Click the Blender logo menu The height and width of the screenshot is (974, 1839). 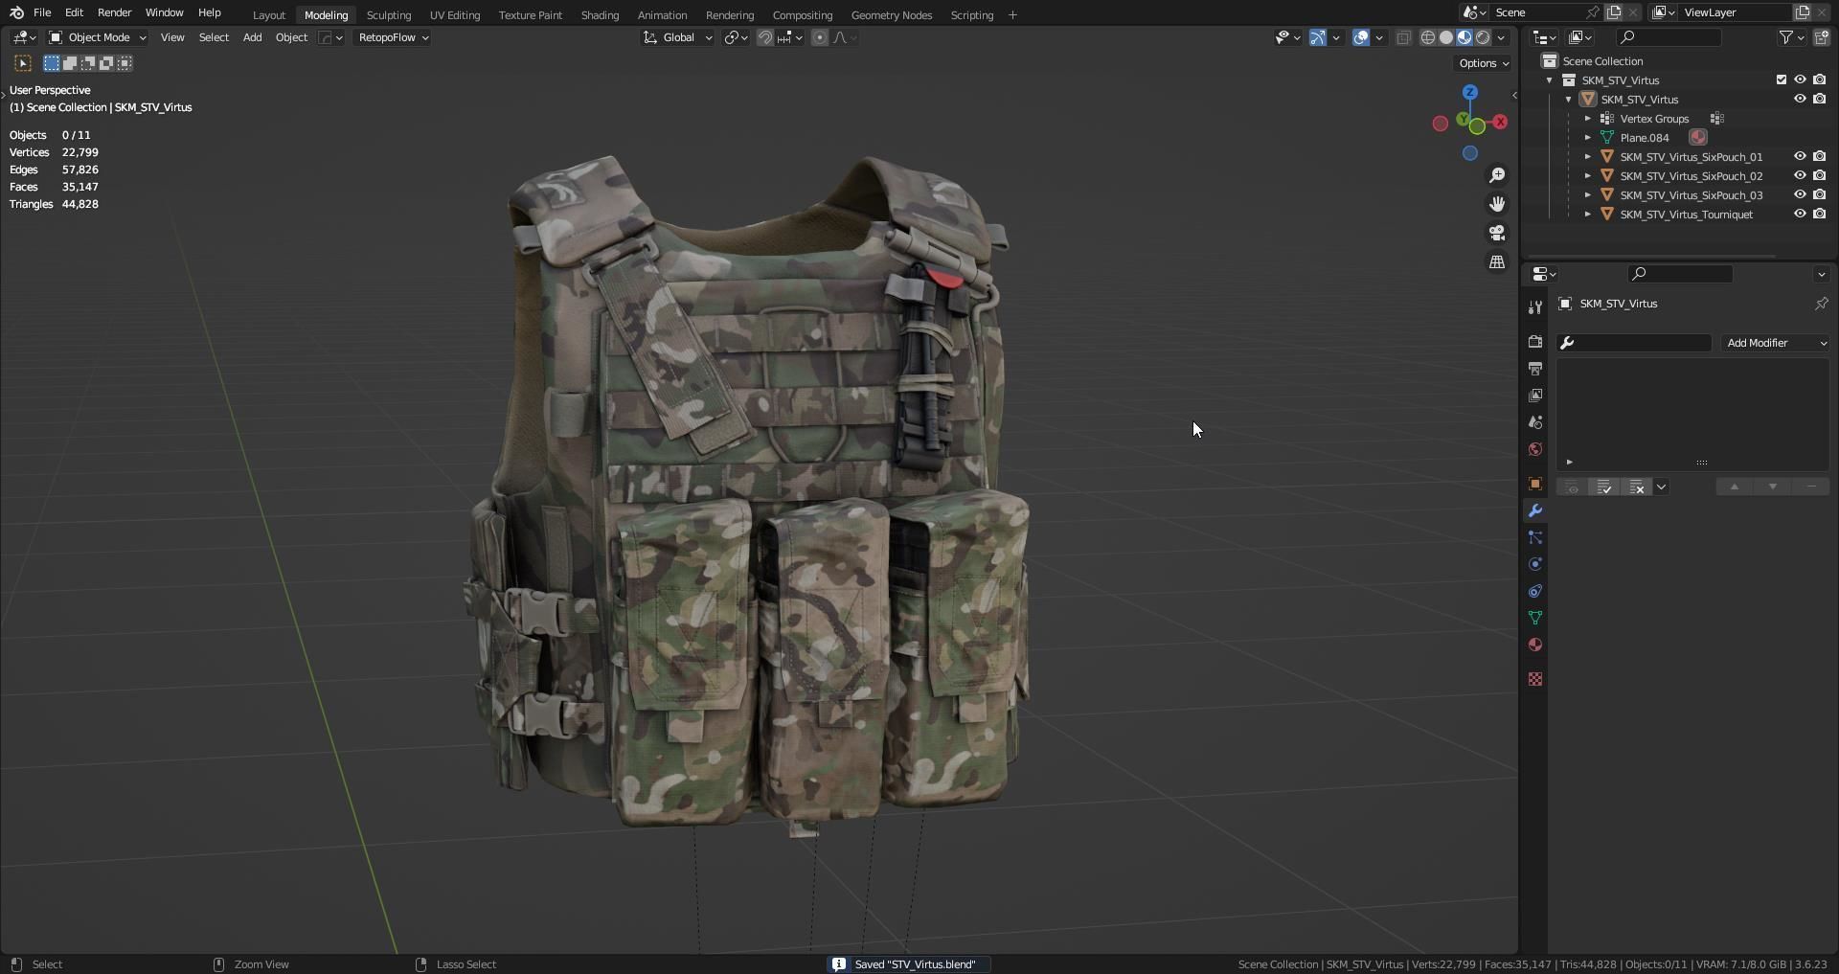pyautogui.click(x=16, y=12)
